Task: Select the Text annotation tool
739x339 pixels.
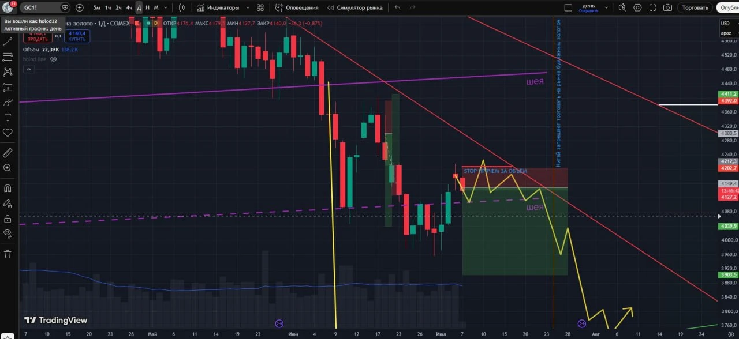Action: [x=8, y=118]
